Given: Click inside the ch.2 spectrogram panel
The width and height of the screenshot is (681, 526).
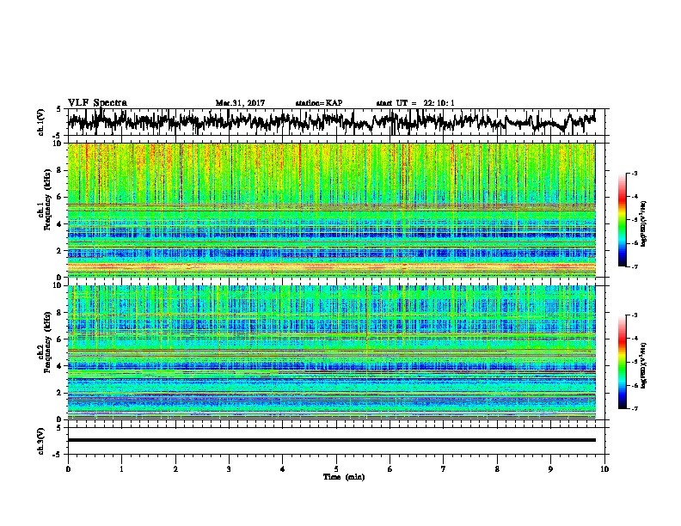Looking at the screenshot, I should (x=331, y=352).
